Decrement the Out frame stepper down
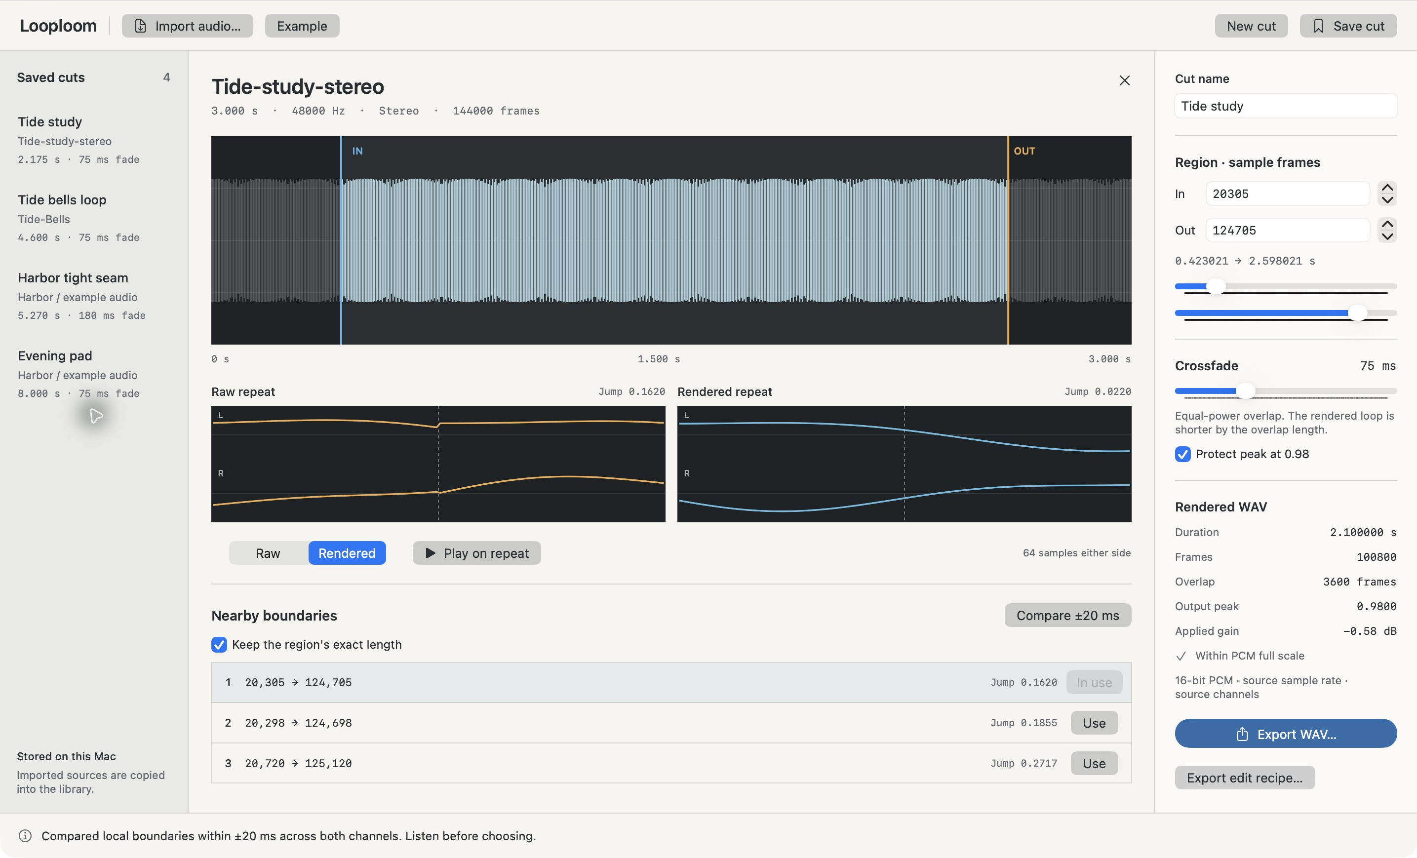1417x858 pixels. (x=1387, y=236)
